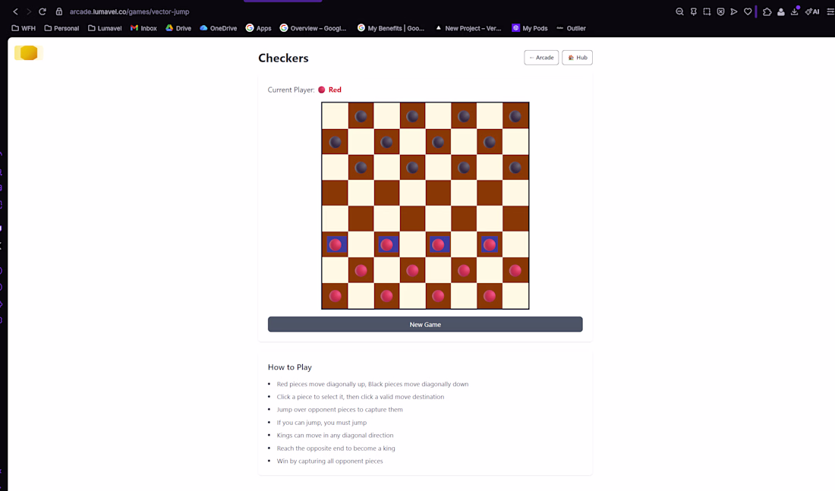835x491 pixels.
Task: Click empty dark square in fifth row, last column
Action: point(515,219)
